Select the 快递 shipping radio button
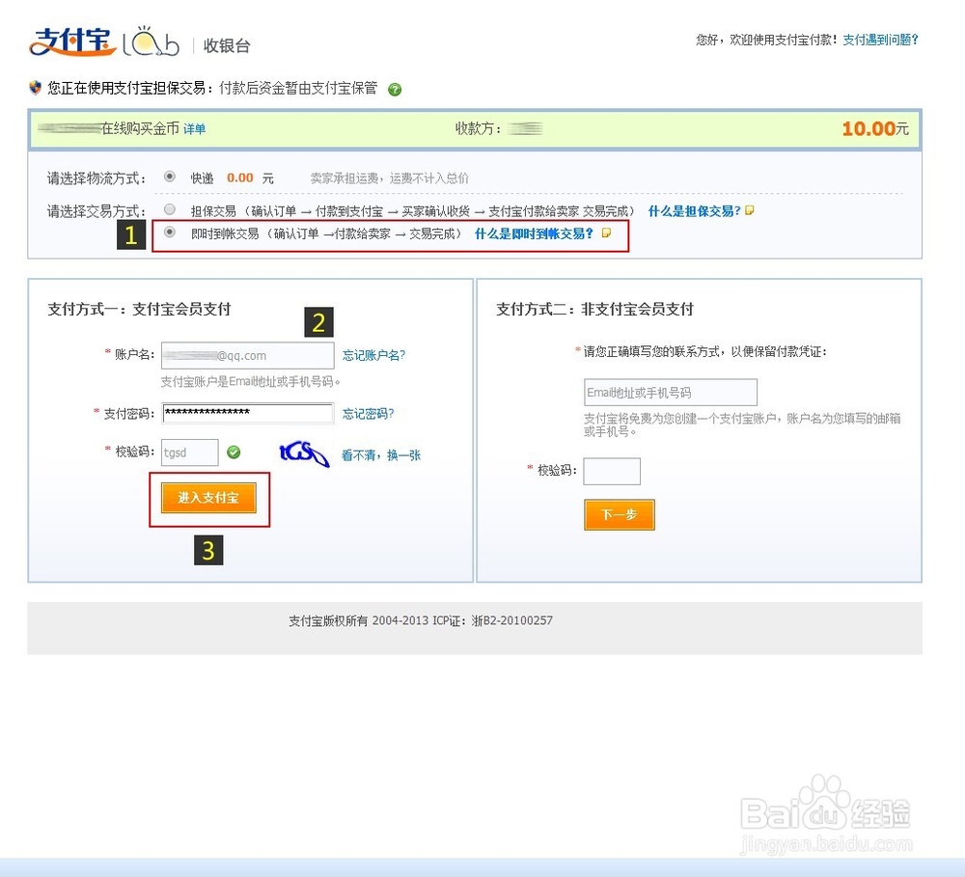Image resolution: width=965 pixels, height=877 pixels. (x=170, y=177)
